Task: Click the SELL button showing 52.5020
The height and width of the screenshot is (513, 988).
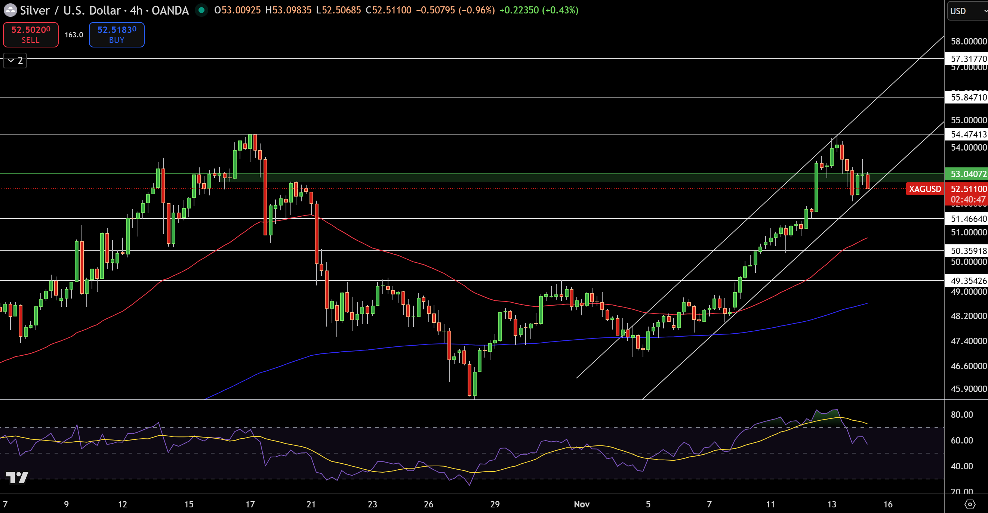Action: 31,34
